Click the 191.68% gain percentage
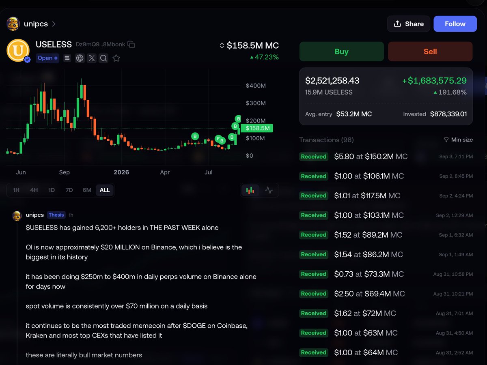This screenshot has height=365, width=487. tap(450, 92)
